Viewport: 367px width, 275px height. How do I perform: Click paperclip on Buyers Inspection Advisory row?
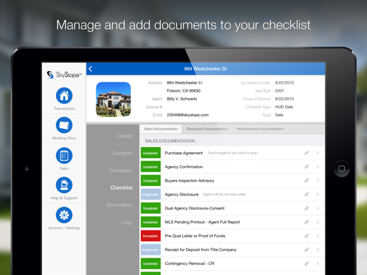pyautogui.click(x=306, y=181)
